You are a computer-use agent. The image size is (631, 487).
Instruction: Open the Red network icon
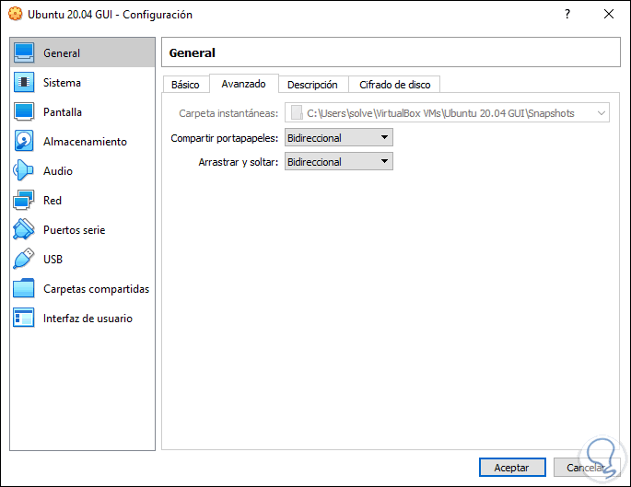tap(25, 201)
